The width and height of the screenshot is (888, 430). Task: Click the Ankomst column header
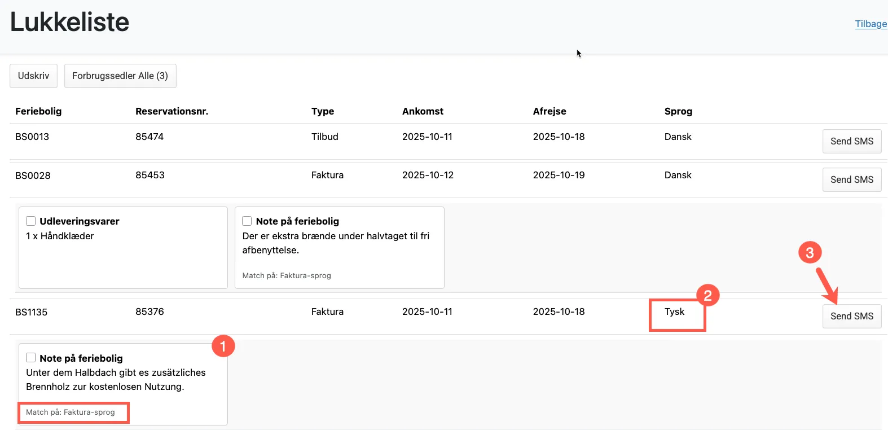pyautogui.click(x=423, y=111)
